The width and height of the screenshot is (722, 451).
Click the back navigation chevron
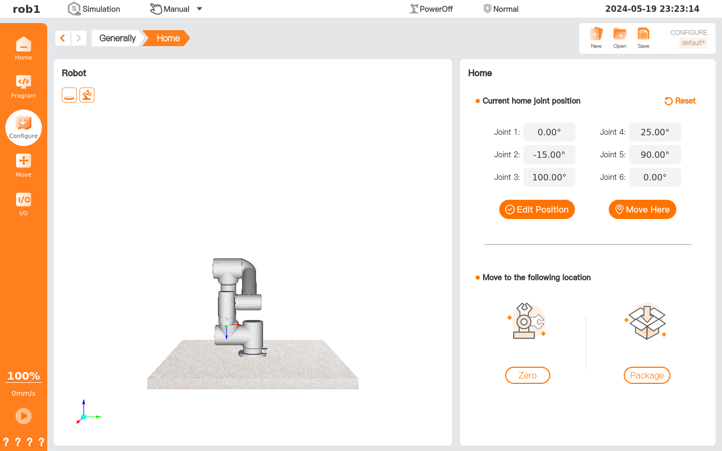click(63, 38)
